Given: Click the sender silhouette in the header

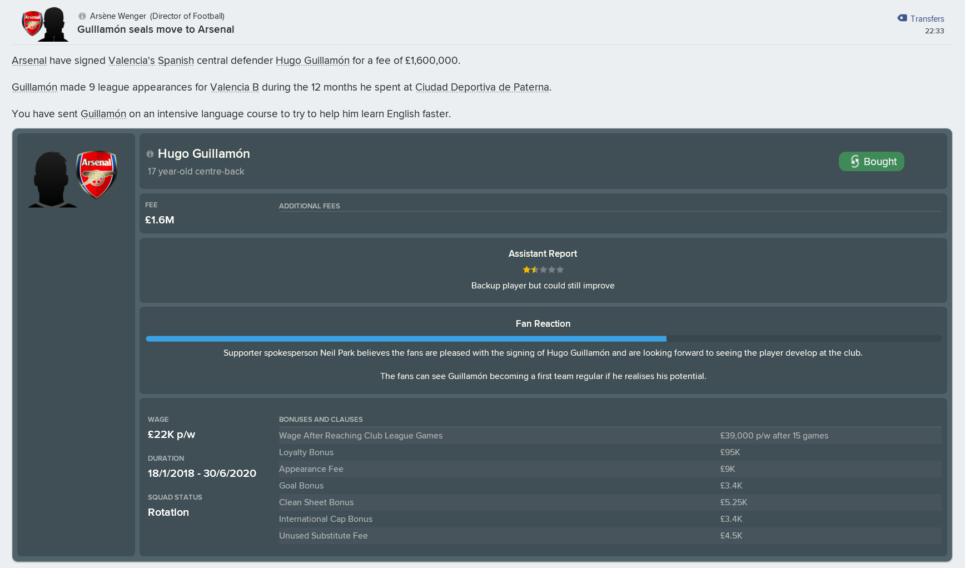Looking at the screenshot, I should coord(54,24).
